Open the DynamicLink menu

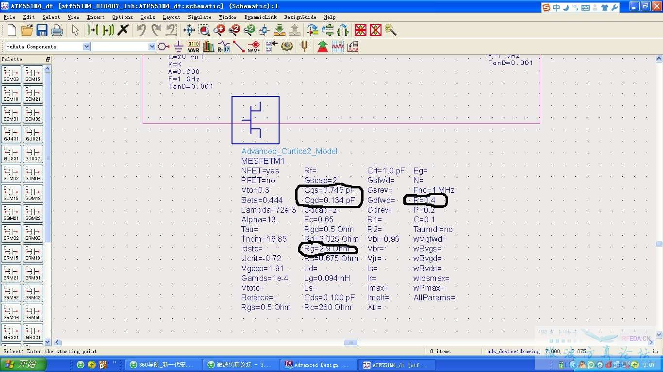pos(261,17)
